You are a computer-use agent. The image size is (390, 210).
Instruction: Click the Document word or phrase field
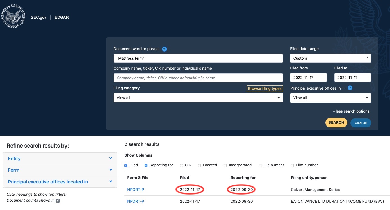(x=198, y=58)
